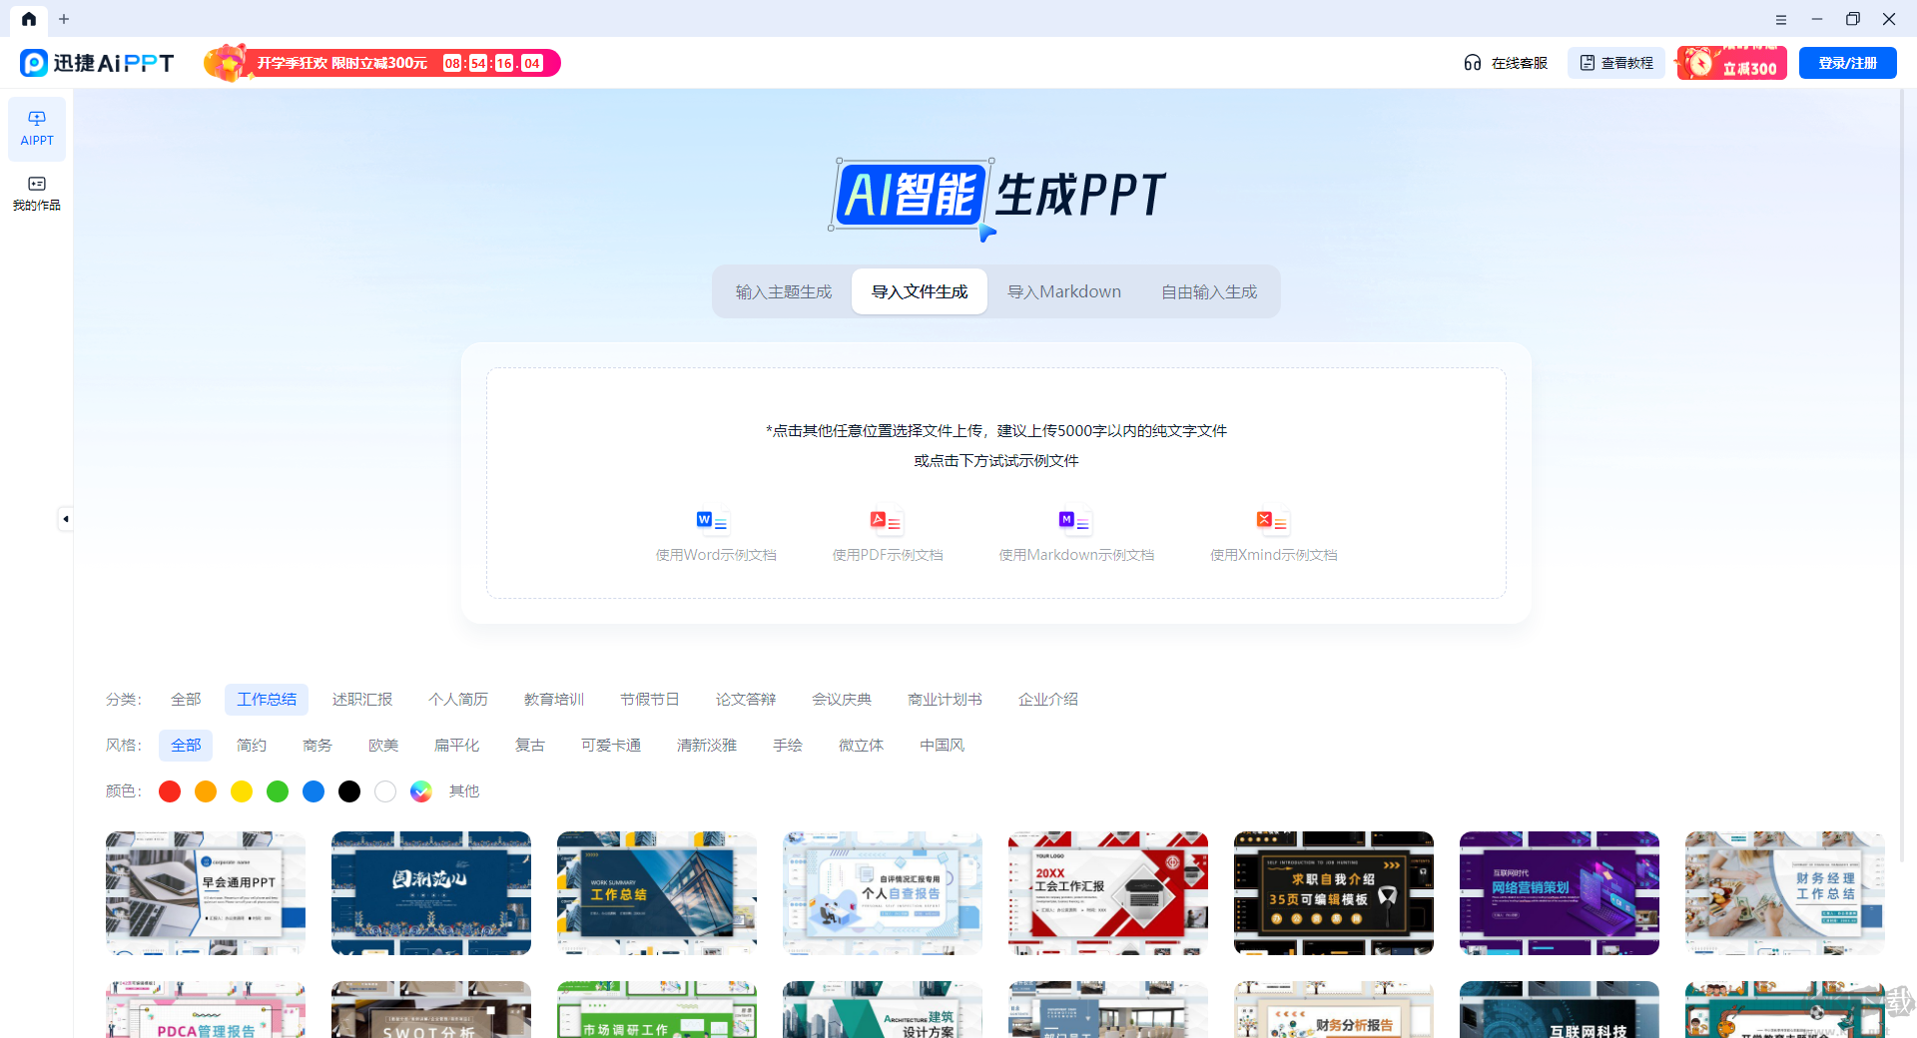Open 查看教程 tutorial button
This screenshot has height=1038, width=1917.
coord(1616,63)
